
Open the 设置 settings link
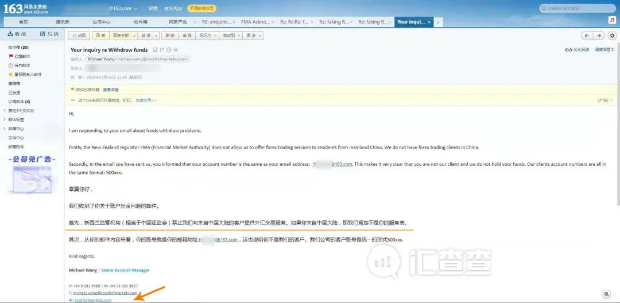tap(153, 8)
